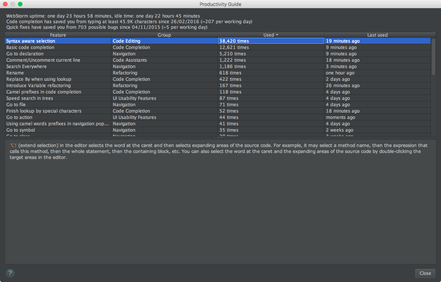This screenshot has width=441, height=282.
Task: Click the WebStorm uptime statistics line
Action: tap(103, 16)
